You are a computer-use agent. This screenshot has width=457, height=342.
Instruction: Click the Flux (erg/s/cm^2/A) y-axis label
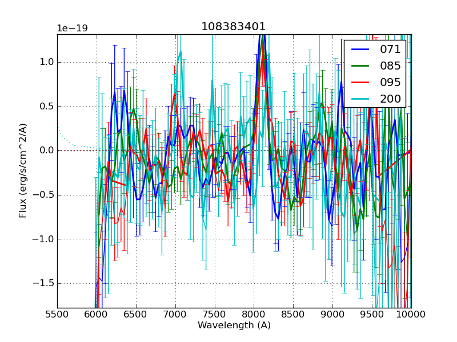(x=23, y=170)
